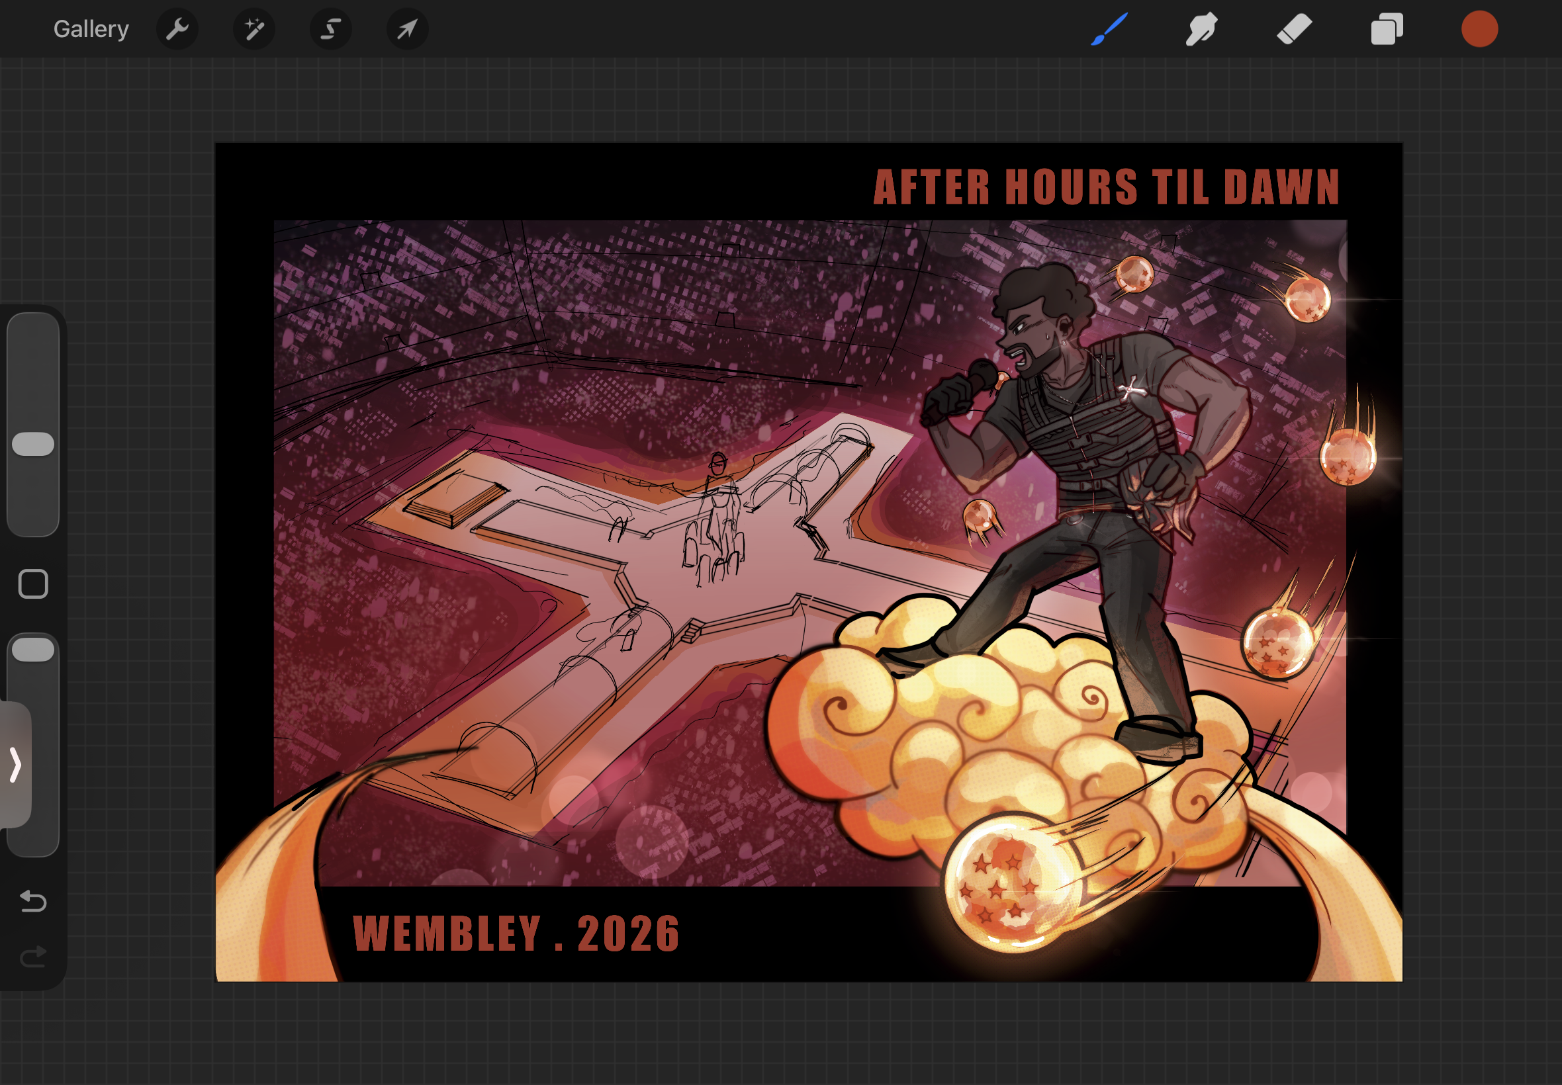Open the Actions wrench menu
The image size is (1562, 1085).
tap(177, 29)
